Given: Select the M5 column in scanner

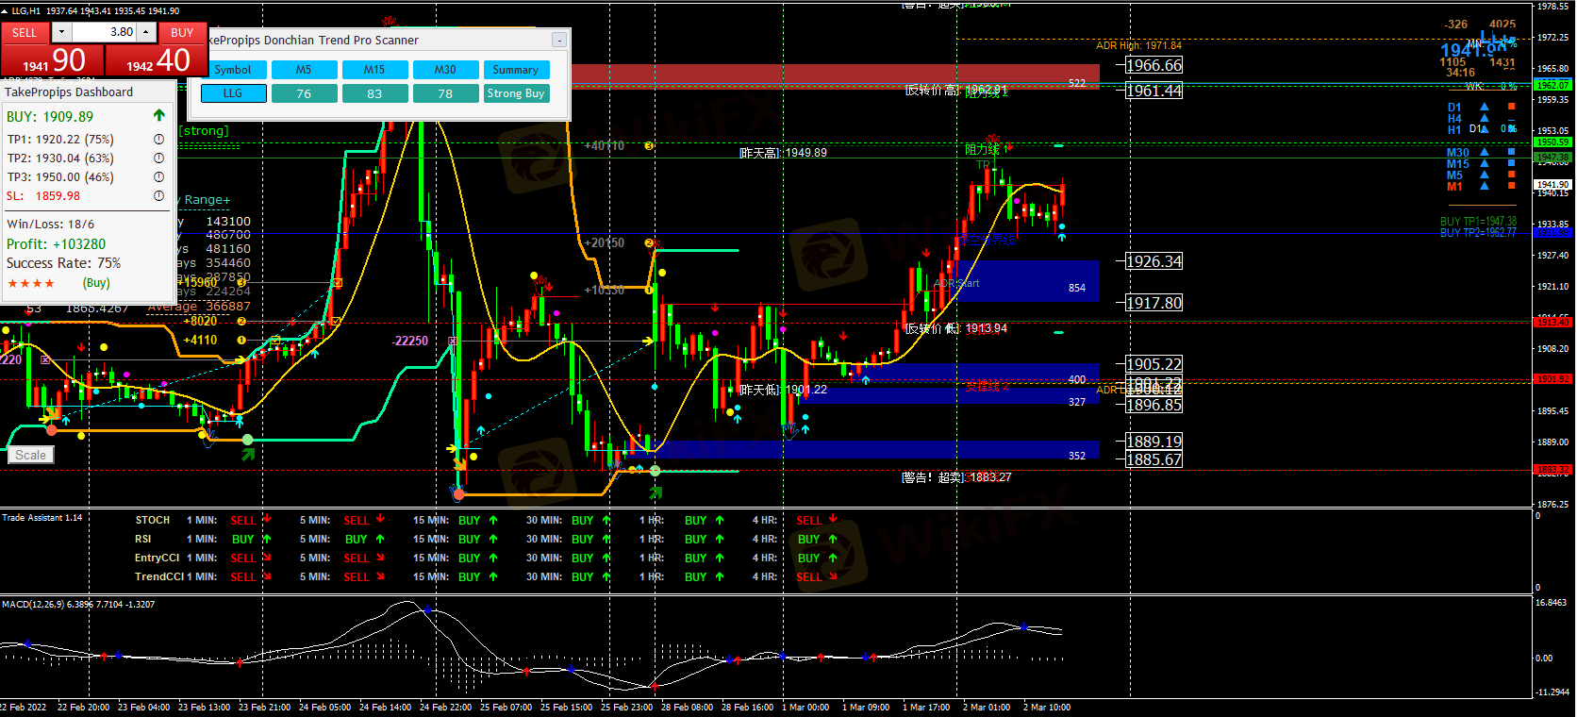Looking at the screenshot, I should click(x=304, y=70).
